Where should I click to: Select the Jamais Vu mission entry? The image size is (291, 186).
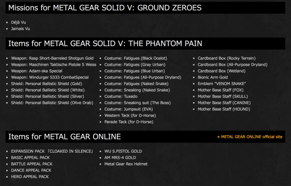pos(20,29)
